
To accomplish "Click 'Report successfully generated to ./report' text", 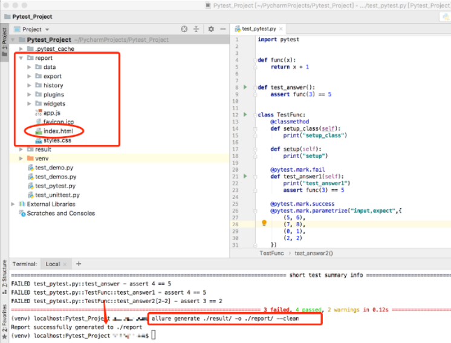I will [x=76, y=327].
